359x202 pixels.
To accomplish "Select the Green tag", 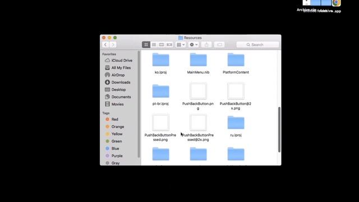I will (114, 141).
